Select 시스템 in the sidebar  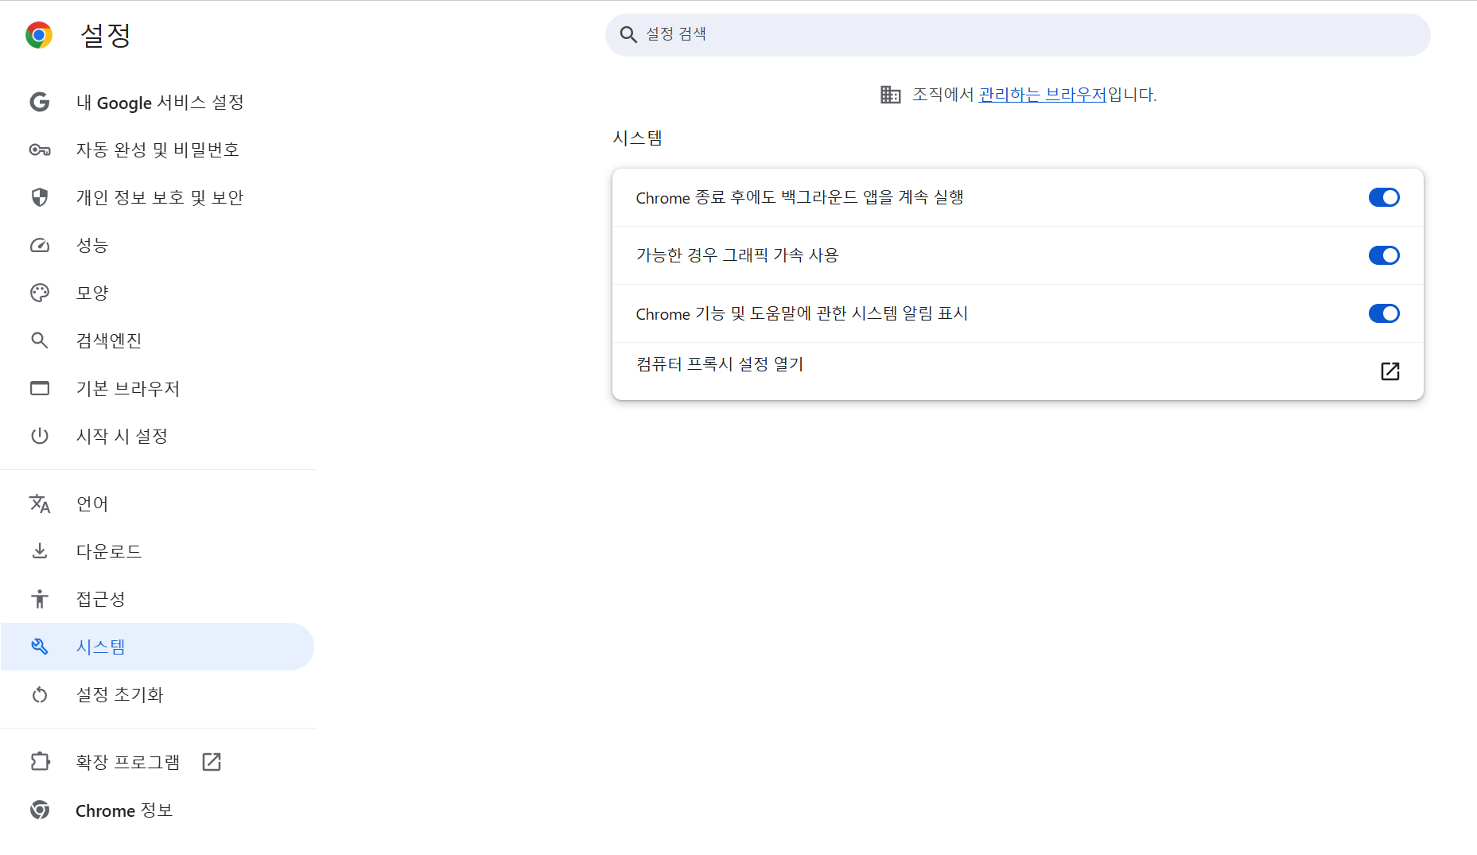click(157, 647)
